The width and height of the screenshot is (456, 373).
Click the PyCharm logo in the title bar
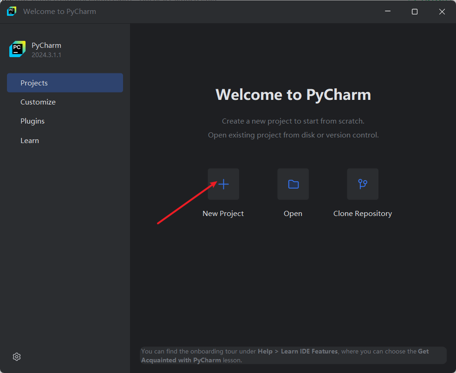pos(11,11)
